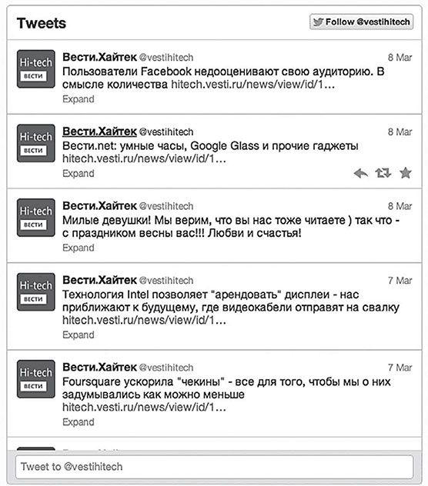The height and width of the screenshot is (486, 428).
Task: Expand the Intel displays tweet
Action: [79, 335]
